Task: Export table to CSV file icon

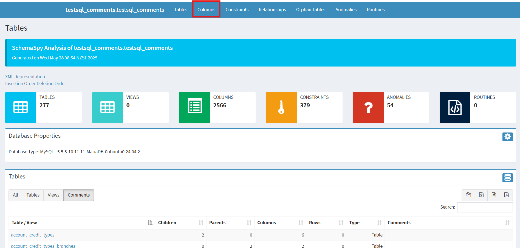Action: tap(494, 195)
